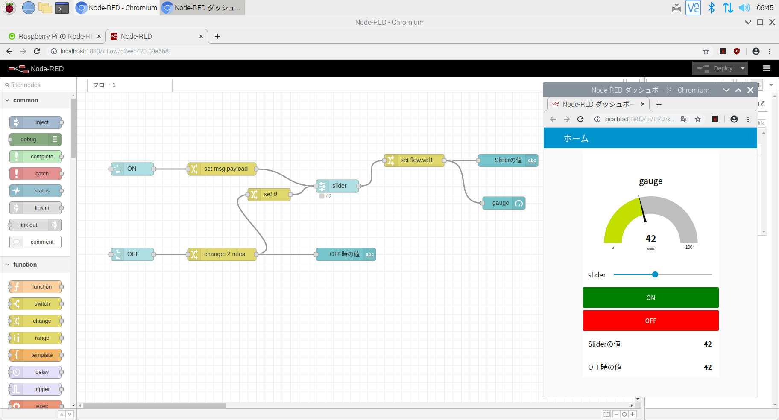This screenshot has width=779, height=420.
Task: Select the 'OFF時の値' text node
Action: pos(346,254)
